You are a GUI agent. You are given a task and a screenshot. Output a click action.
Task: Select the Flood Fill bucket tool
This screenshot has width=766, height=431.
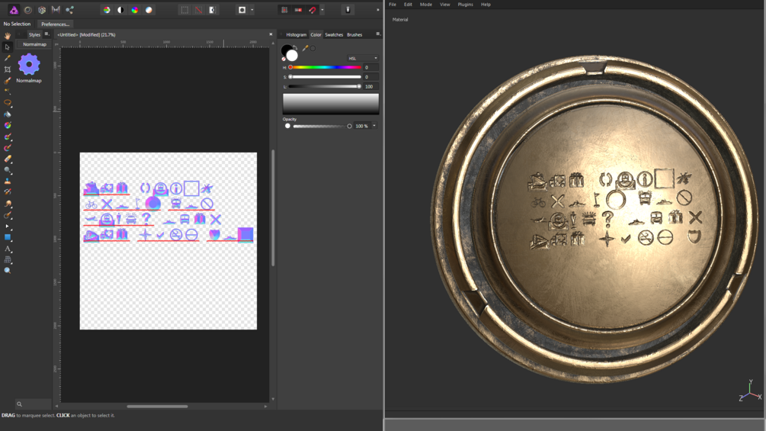(x=8, y=114)
